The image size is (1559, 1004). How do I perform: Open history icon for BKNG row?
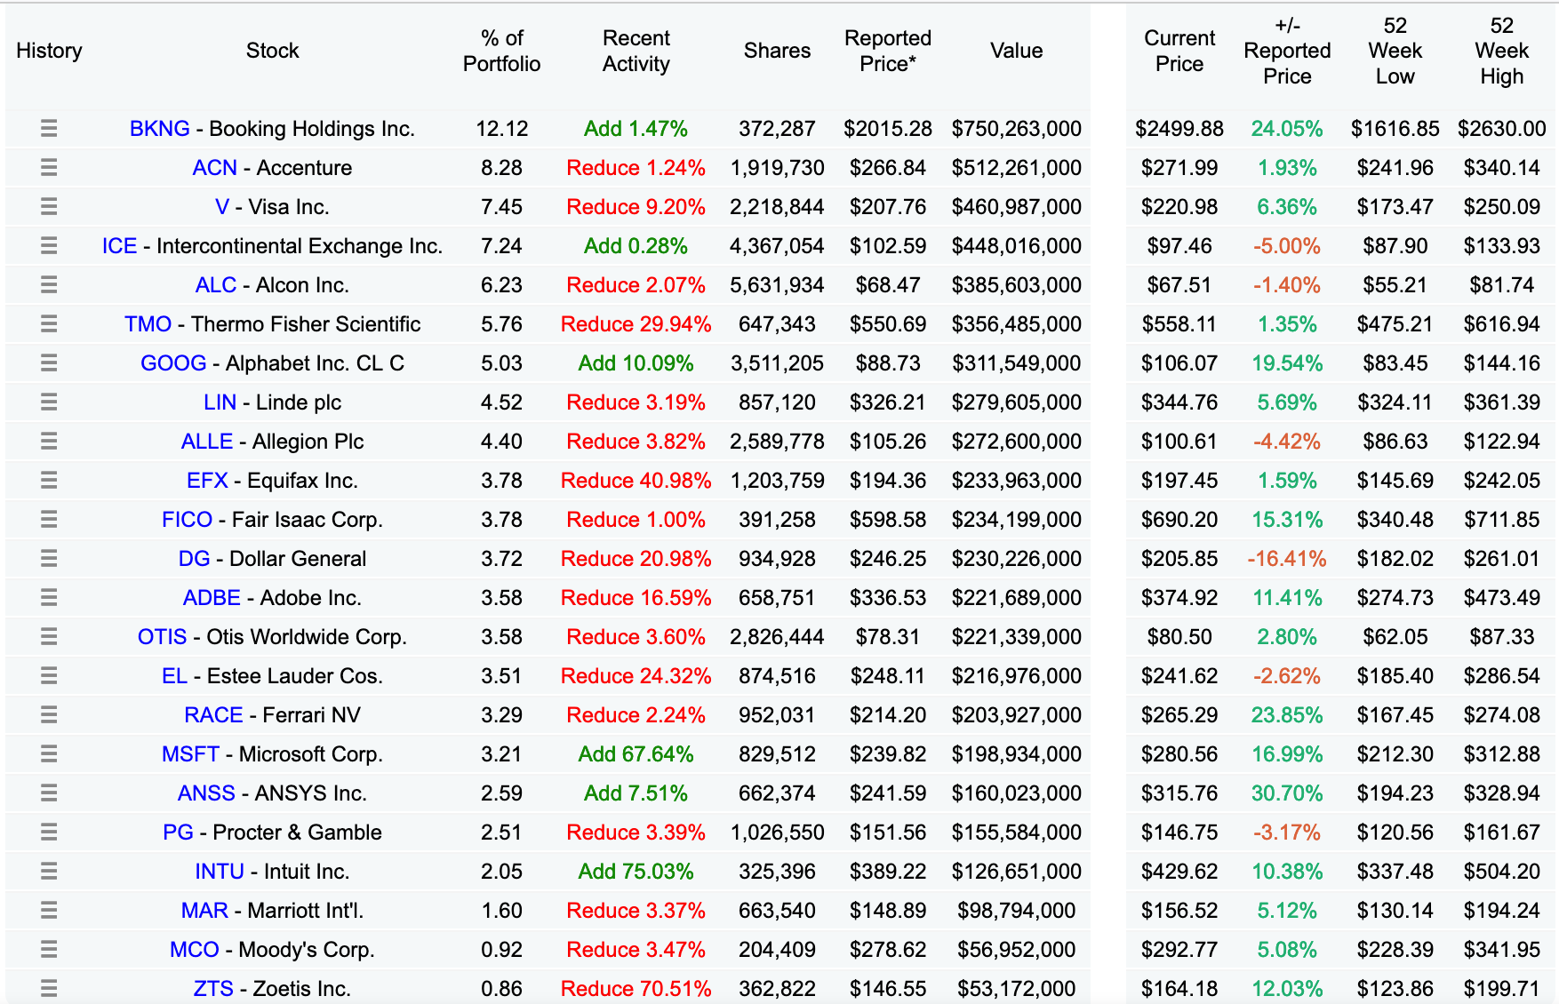[x=49, y=129]
